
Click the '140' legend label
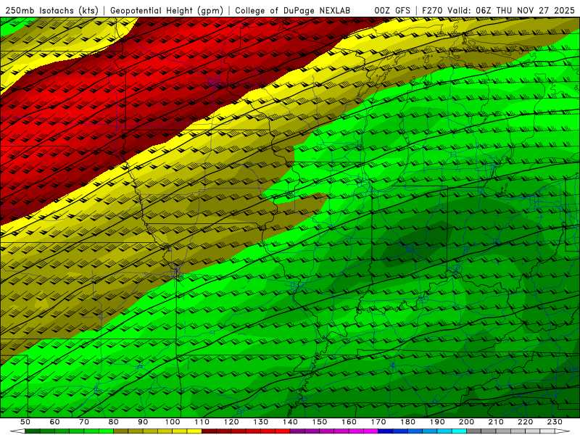point(290,422)
